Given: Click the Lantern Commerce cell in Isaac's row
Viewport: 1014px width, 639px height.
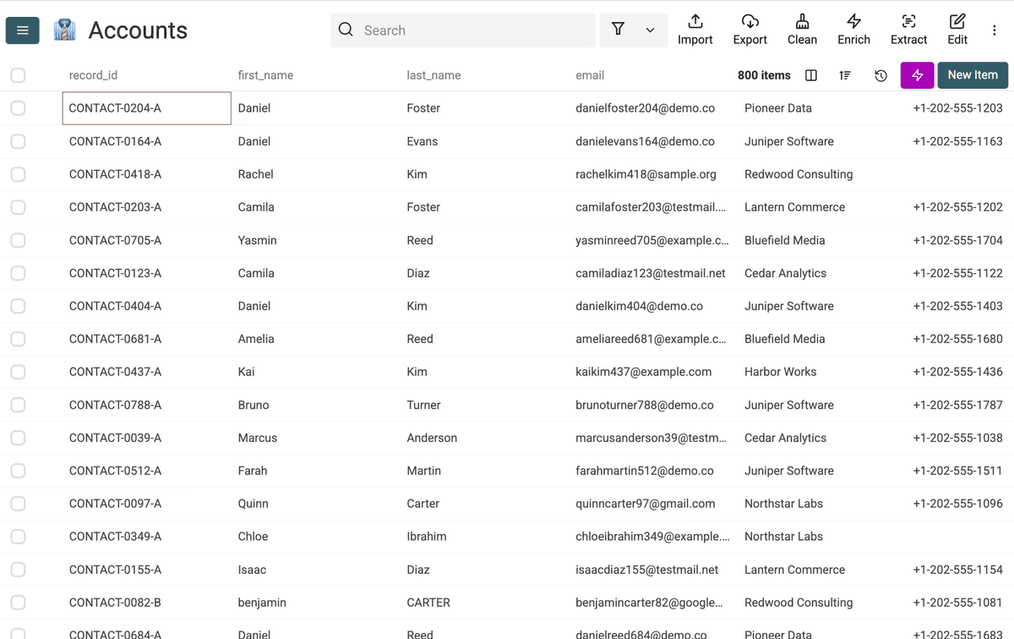Looking at the screenshot, I should (794, 570).
